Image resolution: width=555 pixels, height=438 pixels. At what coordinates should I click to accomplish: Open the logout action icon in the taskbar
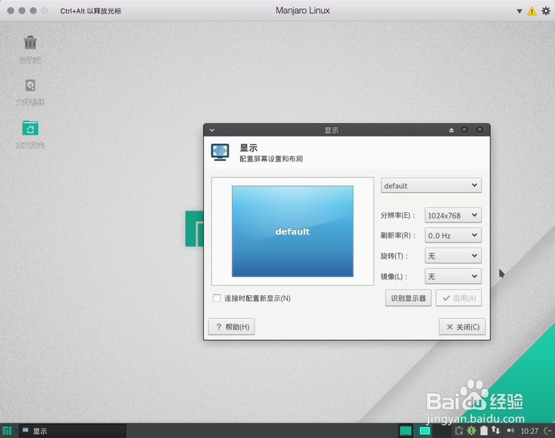[x=548, y=431]
